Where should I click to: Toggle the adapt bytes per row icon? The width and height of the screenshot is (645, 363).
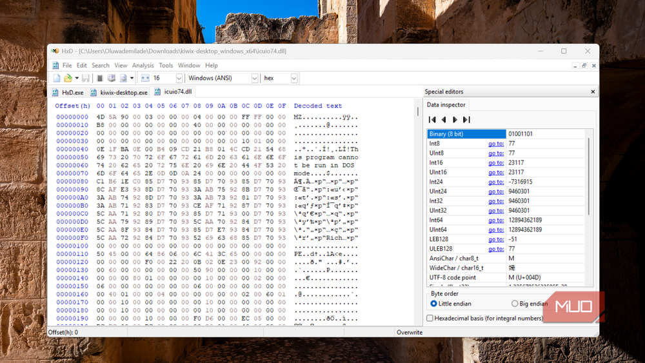tap(144, 78)
